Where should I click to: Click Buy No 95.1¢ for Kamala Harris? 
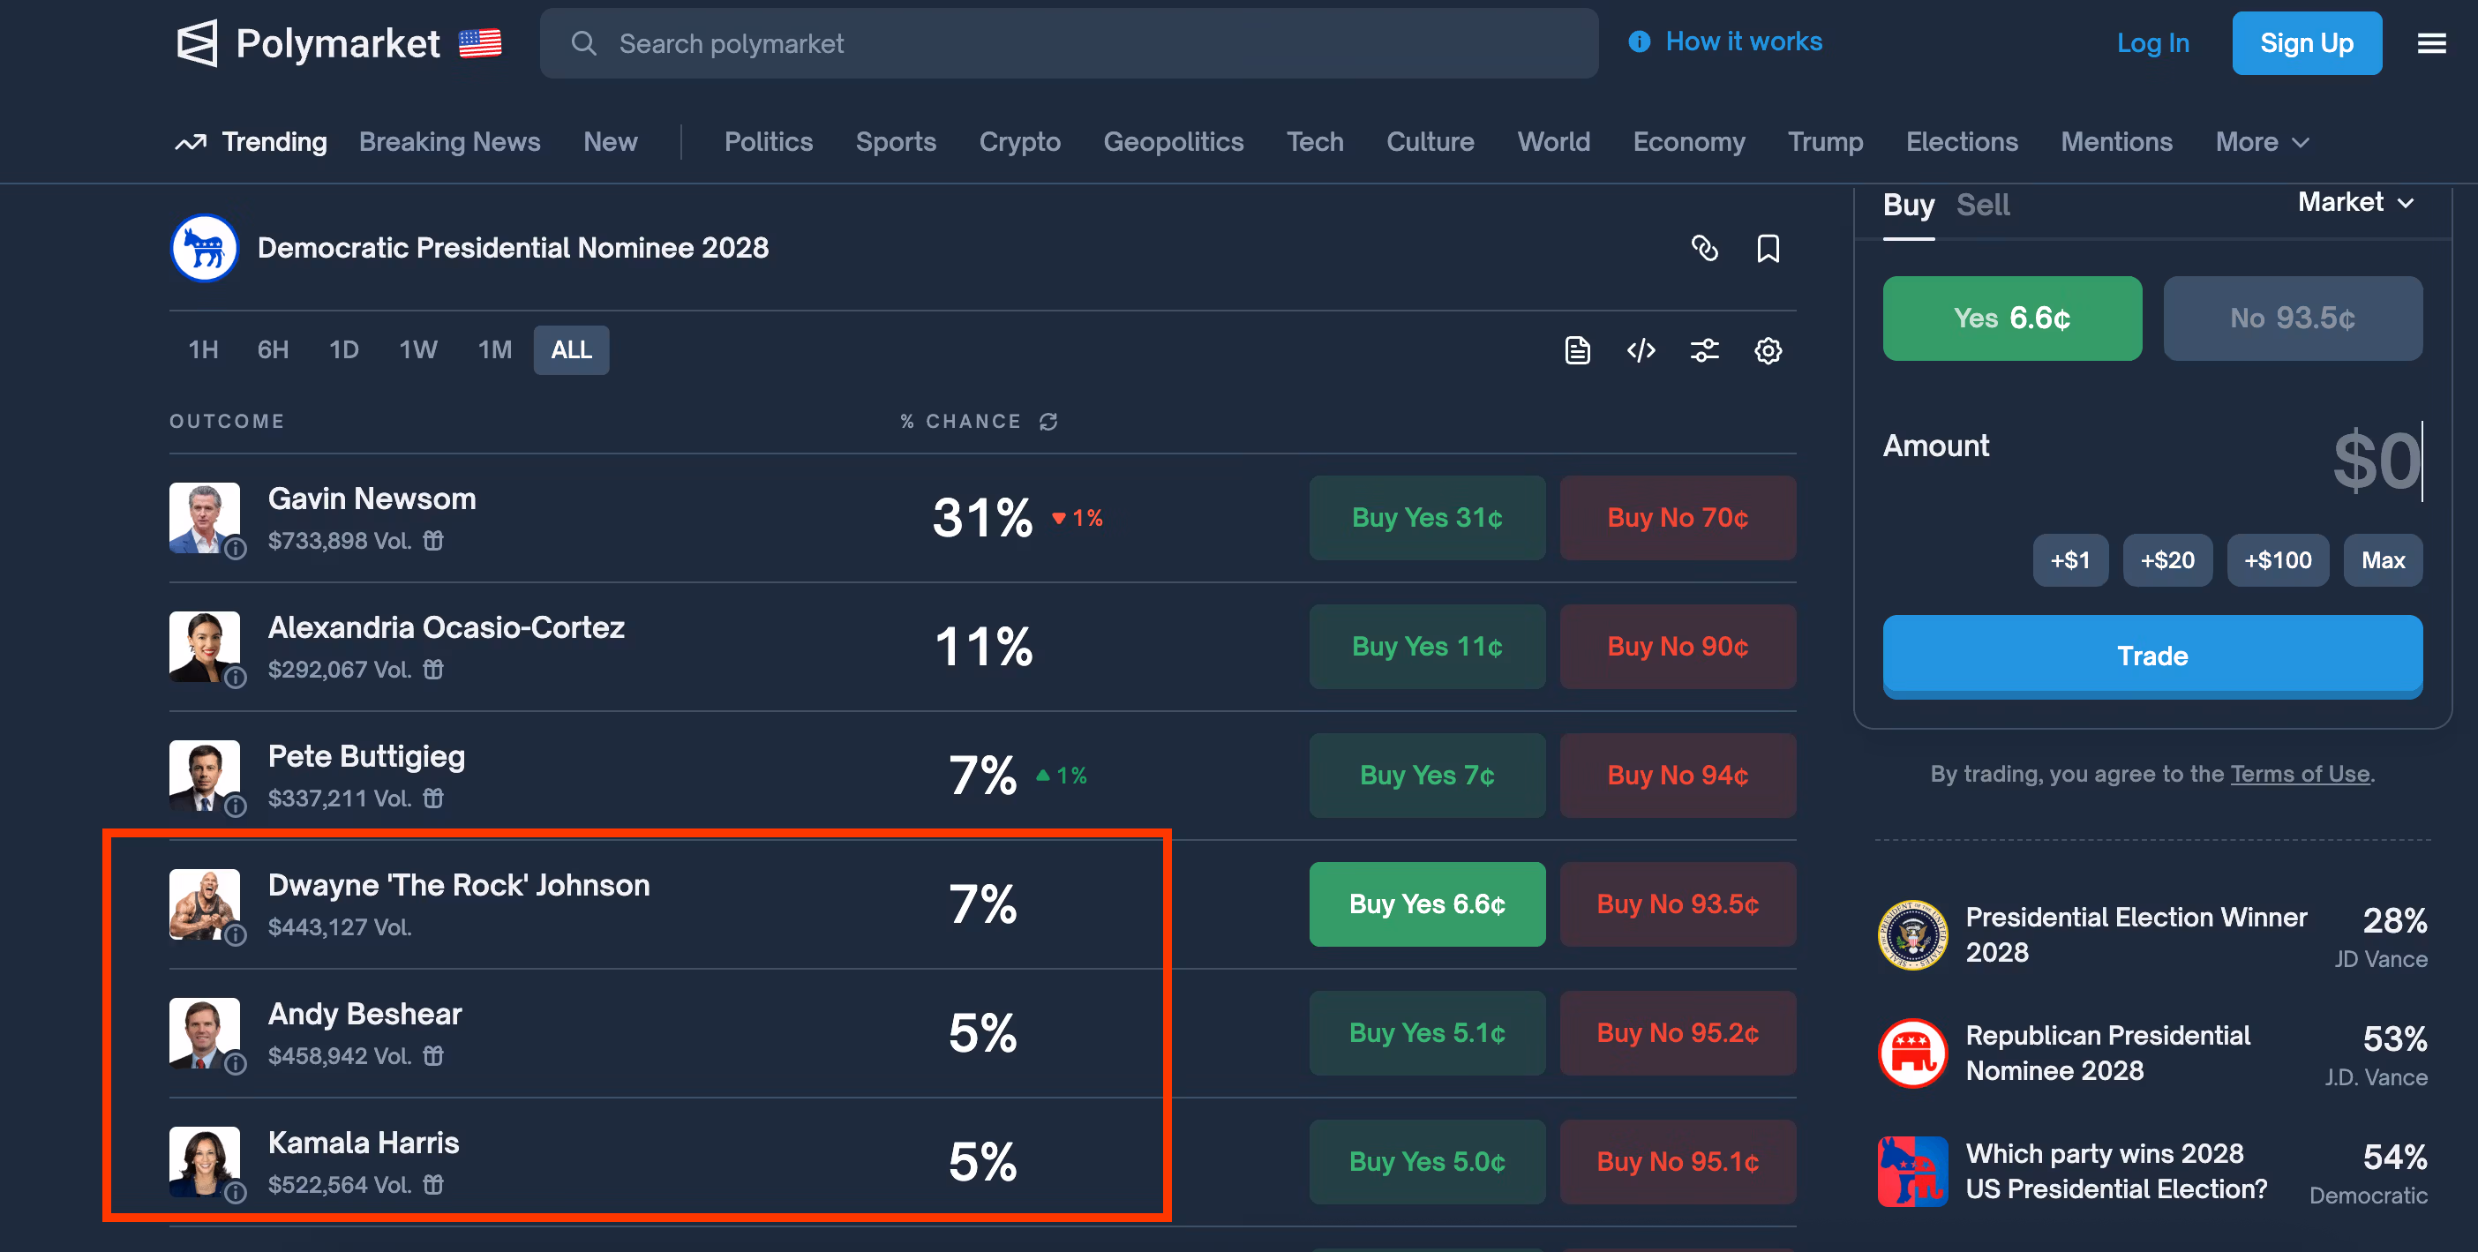pyautogui.click(x=1677, y=1162)
